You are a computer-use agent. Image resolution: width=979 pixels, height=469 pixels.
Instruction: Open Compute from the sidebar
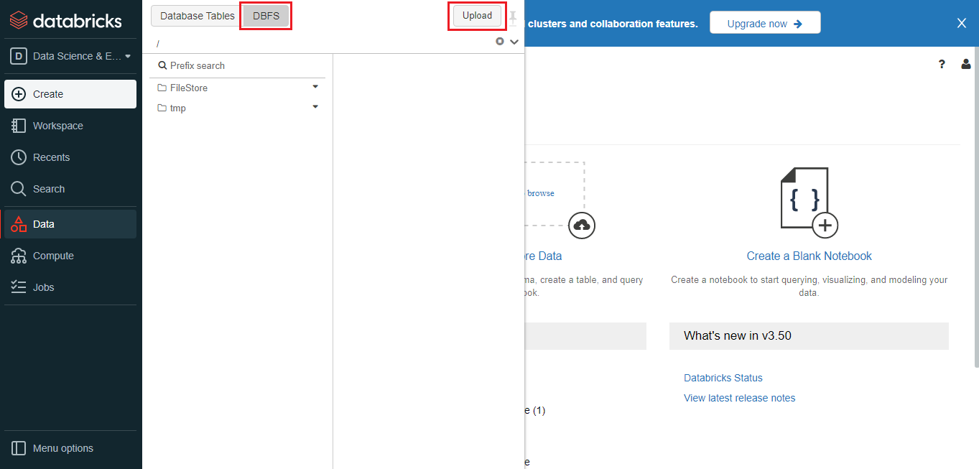pyautogui.click(x=53, y=256)
